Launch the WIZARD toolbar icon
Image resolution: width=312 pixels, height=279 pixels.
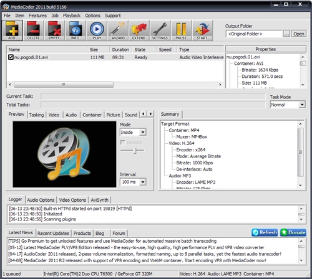118,31
